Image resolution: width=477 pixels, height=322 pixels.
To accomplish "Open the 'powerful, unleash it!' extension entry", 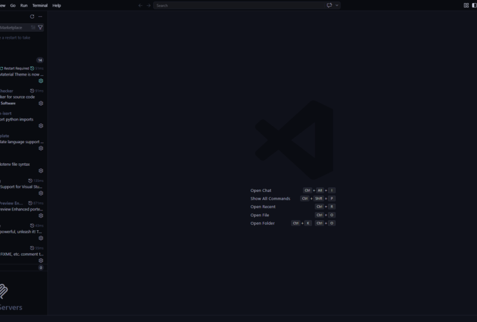I will coord(21,231).
